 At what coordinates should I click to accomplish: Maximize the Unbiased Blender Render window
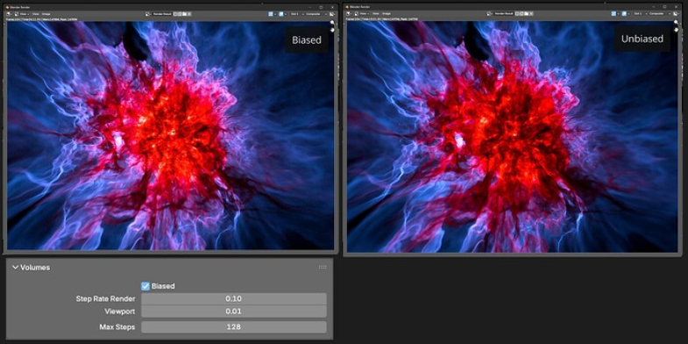click(664, 7)
